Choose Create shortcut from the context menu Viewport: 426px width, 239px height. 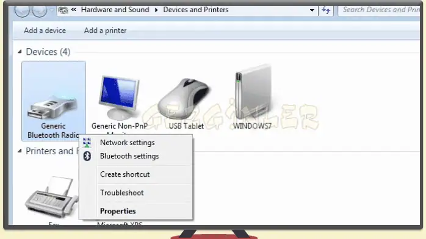136,174
